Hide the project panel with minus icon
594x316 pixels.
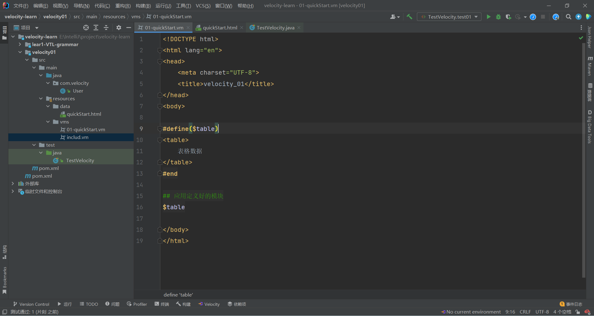pos(129,28)
